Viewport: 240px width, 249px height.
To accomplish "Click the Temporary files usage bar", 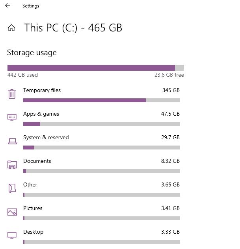I will pos(101,100).
